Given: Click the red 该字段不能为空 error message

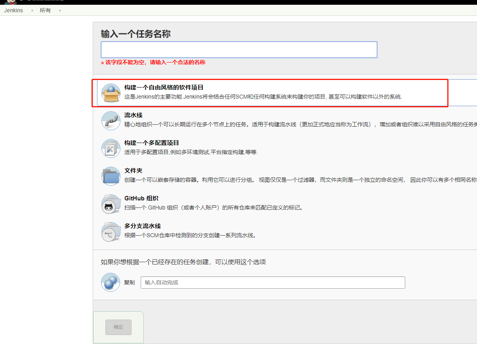Looking at the screenshot, I should coord(153,62).
